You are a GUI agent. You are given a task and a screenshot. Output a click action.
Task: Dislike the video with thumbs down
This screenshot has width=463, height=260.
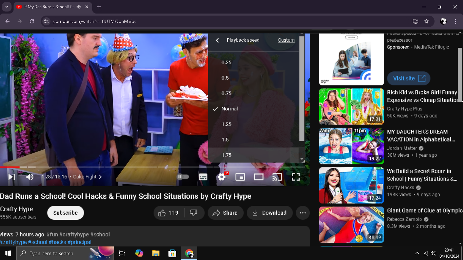194,213
